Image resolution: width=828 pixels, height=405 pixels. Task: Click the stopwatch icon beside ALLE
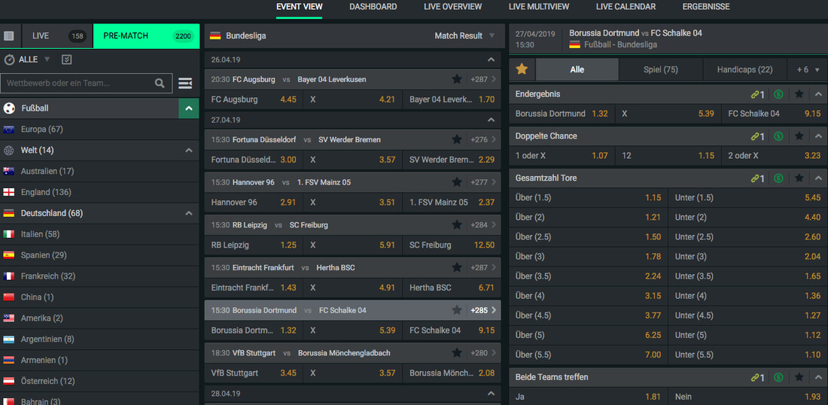point(10,59)
